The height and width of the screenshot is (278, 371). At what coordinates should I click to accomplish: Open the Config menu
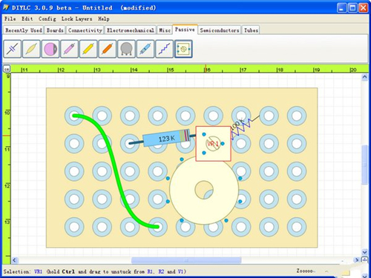tap(47, 19)
